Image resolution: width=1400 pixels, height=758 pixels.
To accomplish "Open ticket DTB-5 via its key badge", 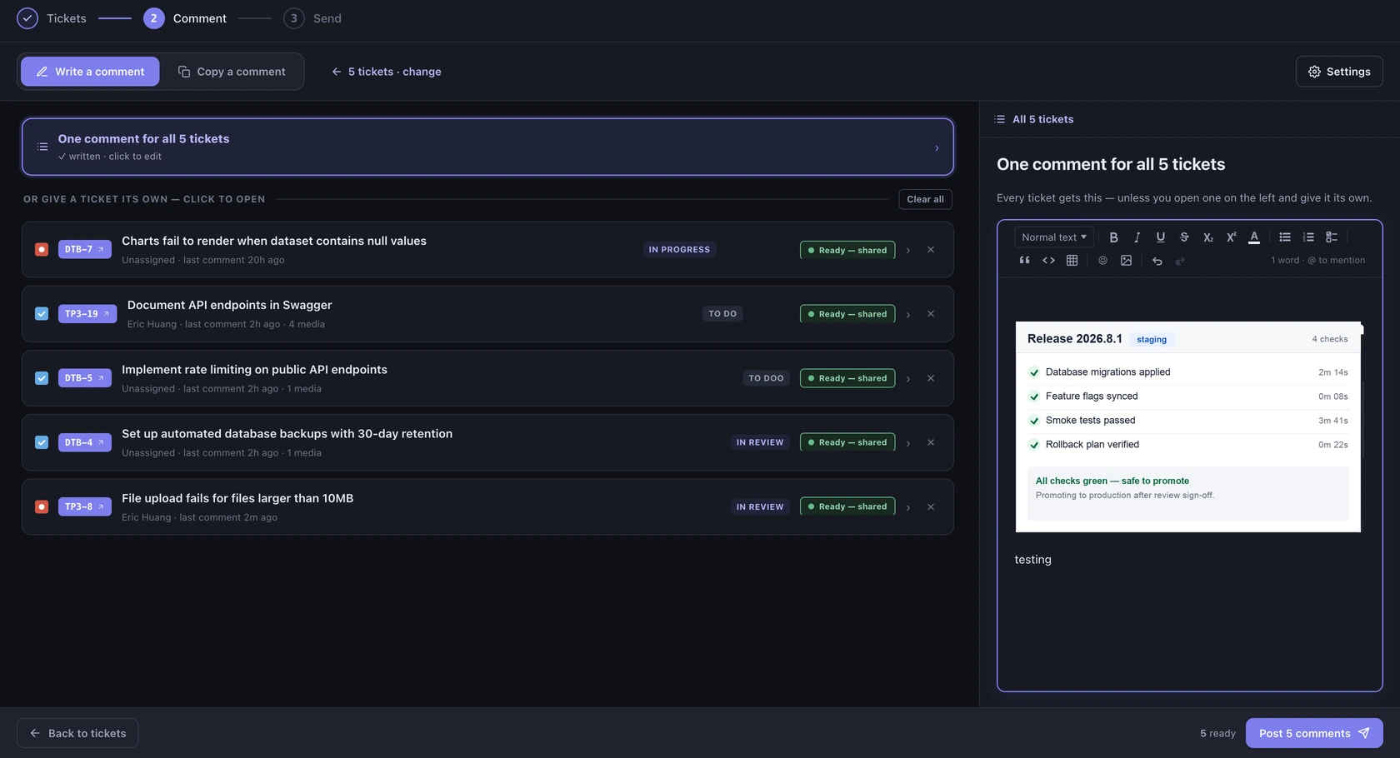I will [84, 378].
